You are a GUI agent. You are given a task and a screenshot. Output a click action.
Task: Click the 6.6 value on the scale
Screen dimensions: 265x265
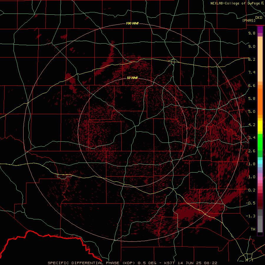[x=252, y=85]
